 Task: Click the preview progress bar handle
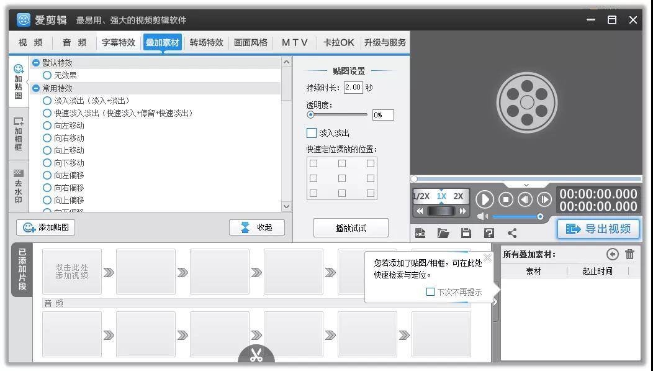pos(414,179)
